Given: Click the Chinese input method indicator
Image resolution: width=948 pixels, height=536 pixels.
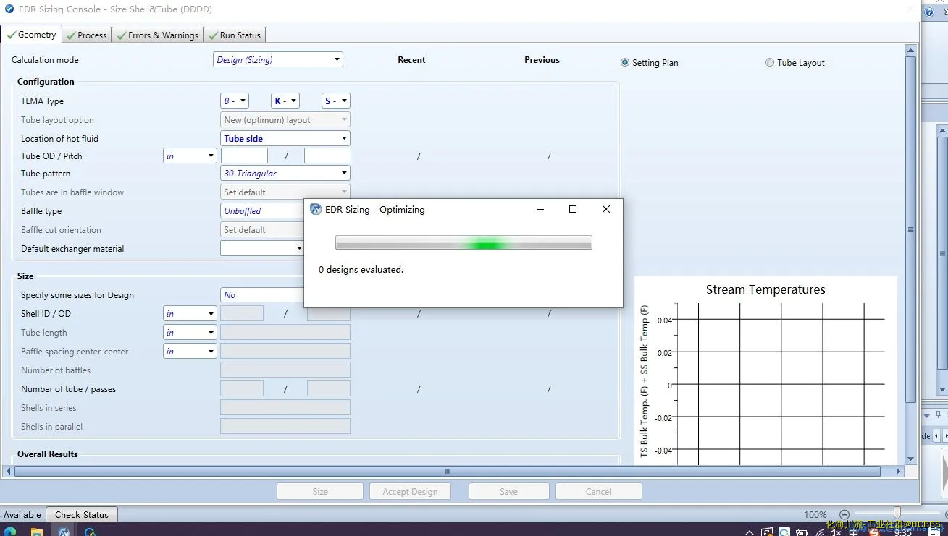Looking at the screenshot, I should tap(854, 532).
